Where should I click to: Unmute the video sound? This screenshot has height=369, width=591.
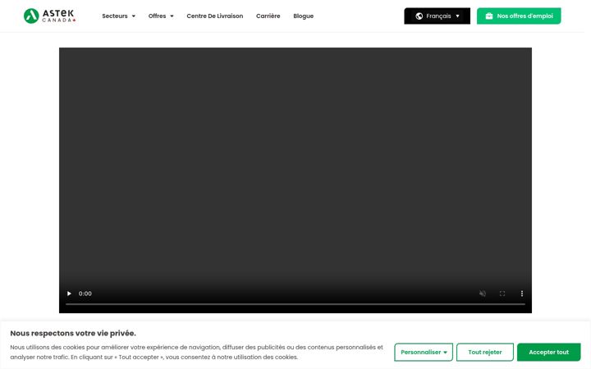pos(483,294)
